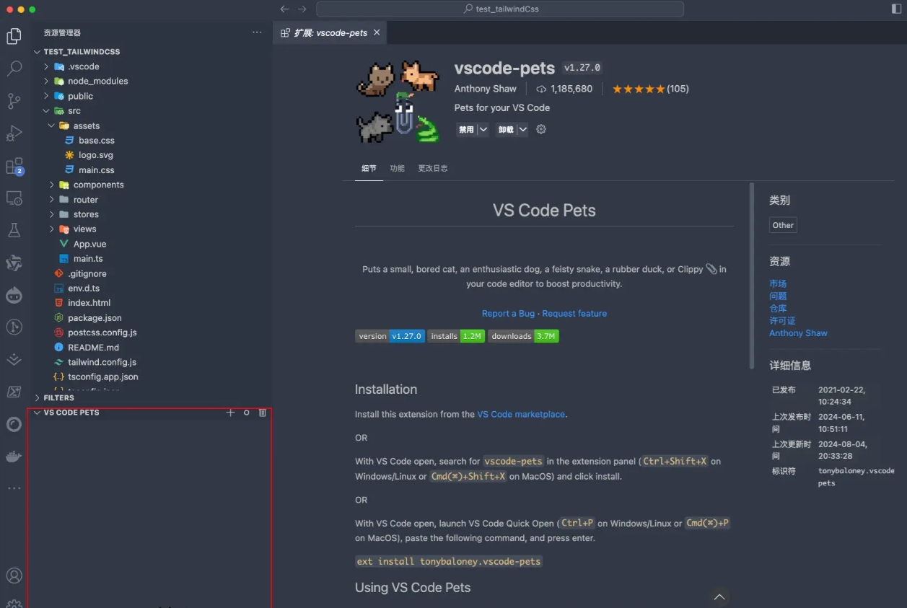
Task: Open the Explorer view in activity bar
Action: tap(14, 36)
